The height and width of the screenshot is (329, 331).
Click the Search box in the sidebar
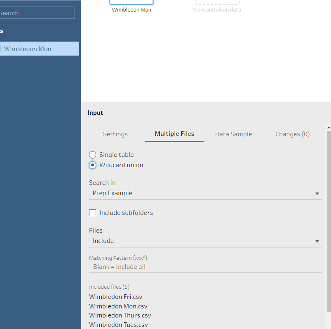(x=37, y=13)
